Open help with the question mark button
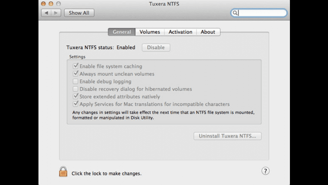328x185 pixels. (265, 171)
